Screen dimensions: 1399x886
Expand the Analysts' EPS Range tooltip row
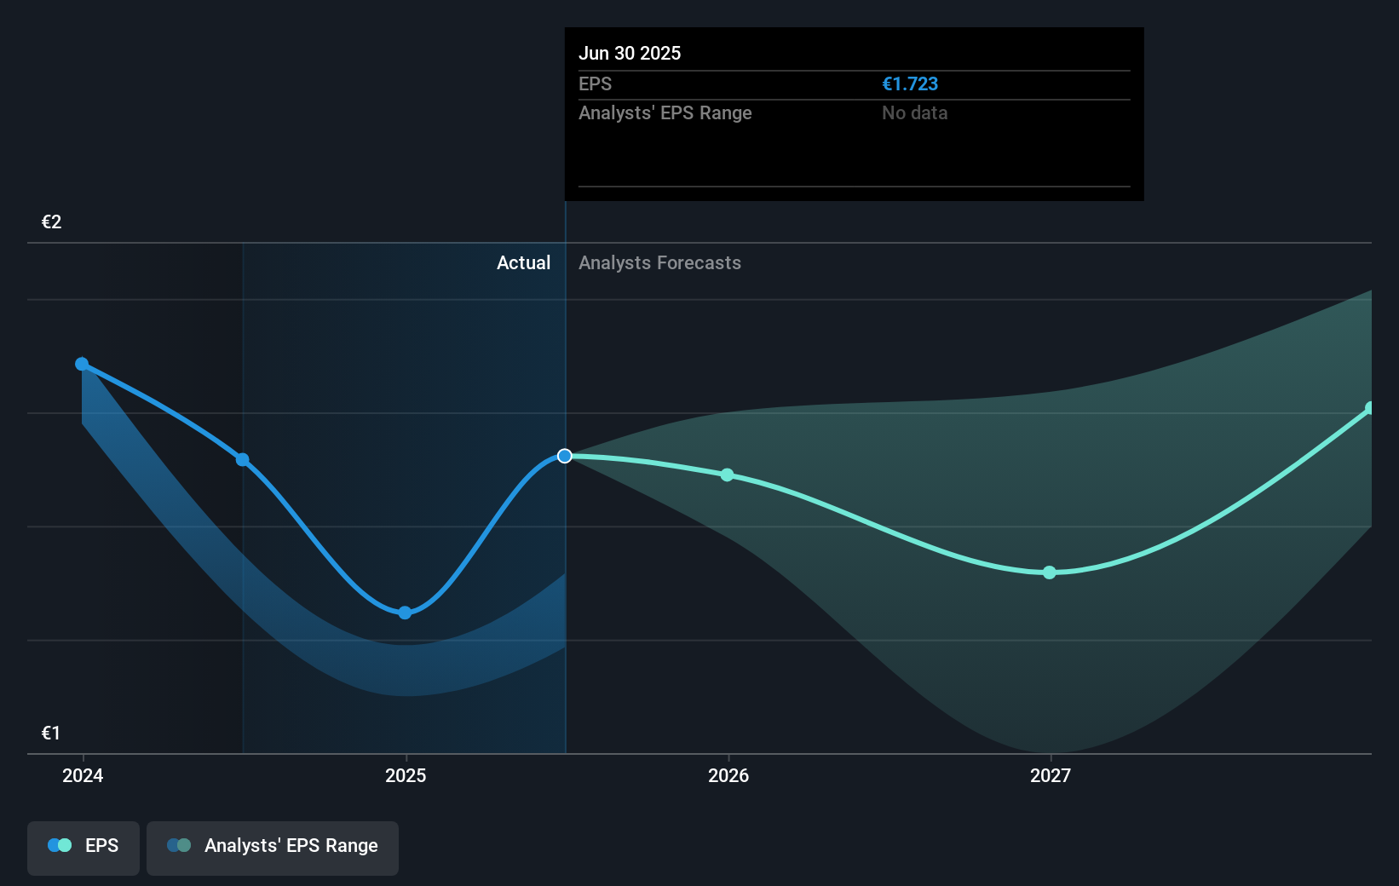(665, 112)
